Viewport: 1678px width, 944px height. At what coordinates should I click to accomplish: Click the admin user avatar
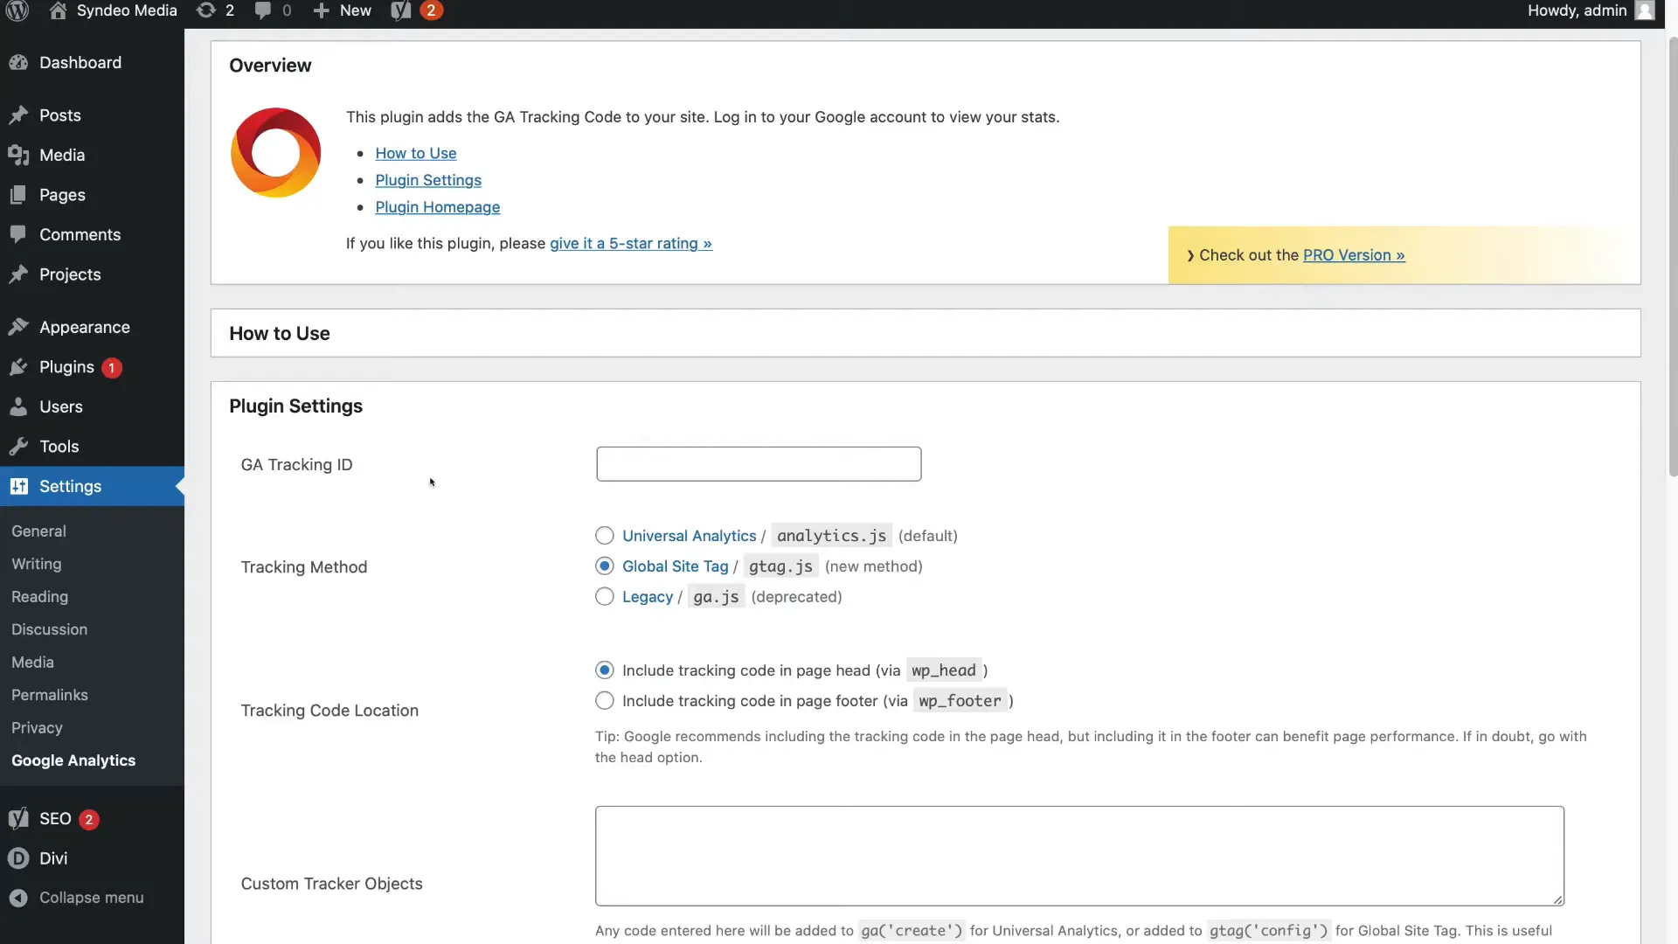[1645, 10]
